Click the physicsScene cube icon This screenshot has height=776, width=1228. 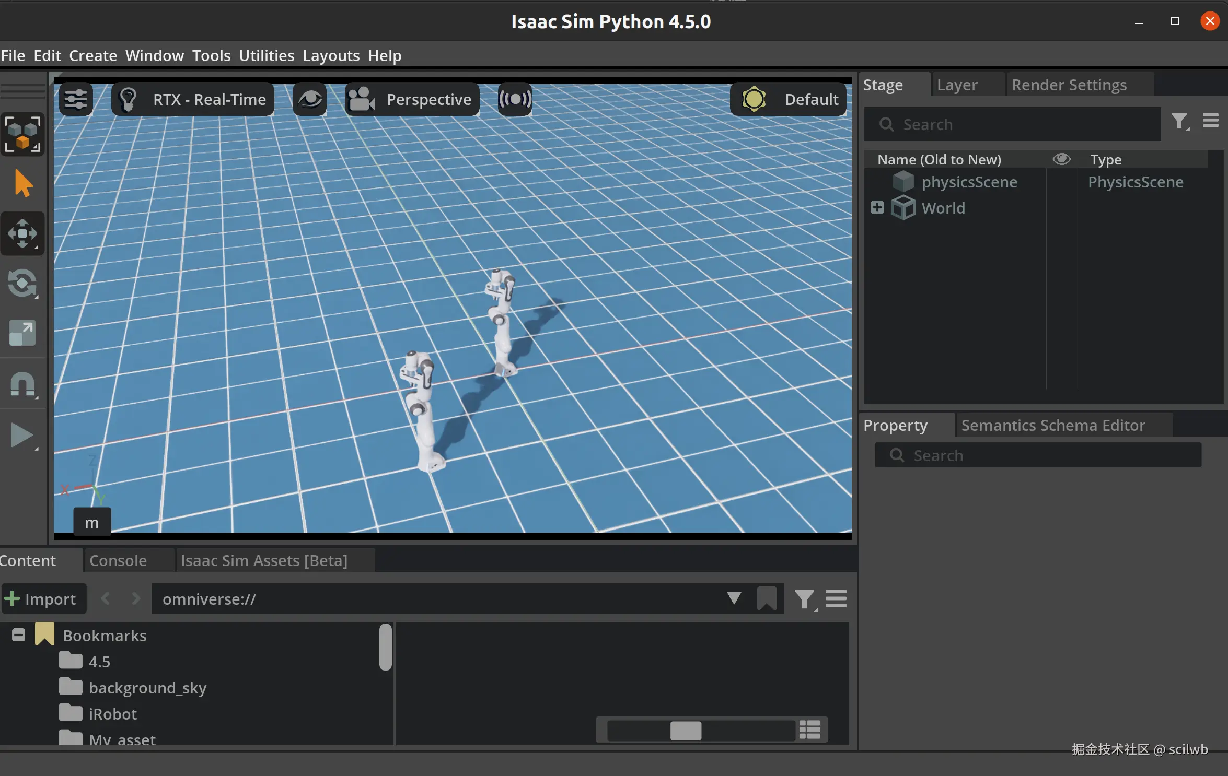903,182
